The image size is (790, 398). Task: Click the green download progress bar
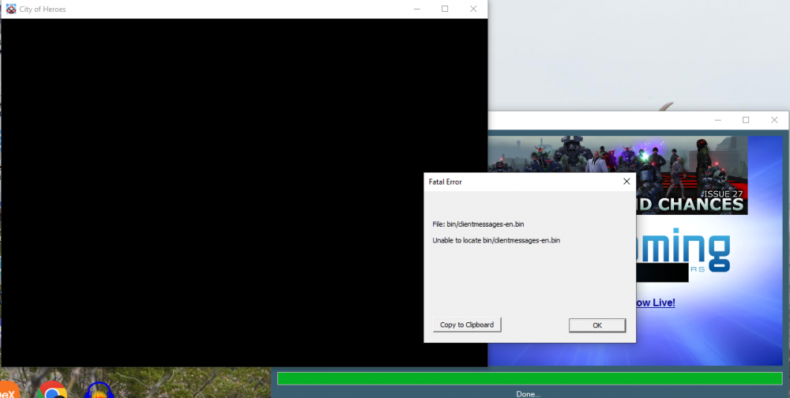pos(529,378)
